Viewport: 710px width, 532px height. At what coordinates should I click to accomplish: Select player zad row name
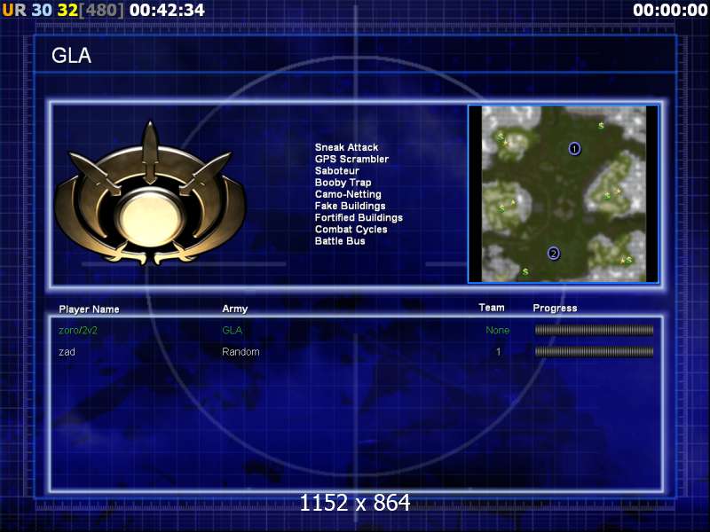tap(67, 351)
